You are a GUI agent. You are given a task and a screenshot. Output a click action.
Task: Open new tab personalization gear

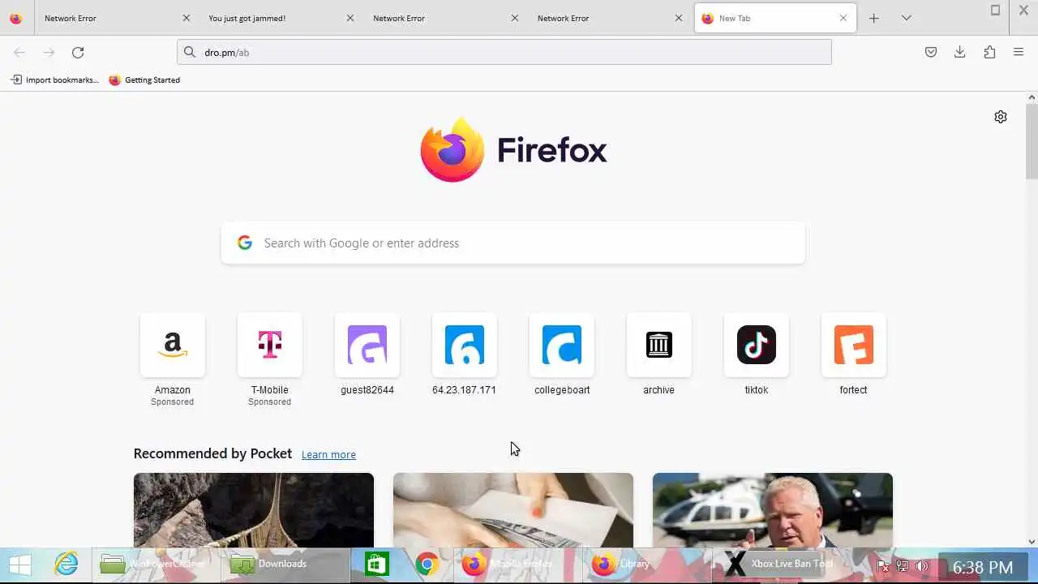pyautogui.click(x=1001, y=117)
